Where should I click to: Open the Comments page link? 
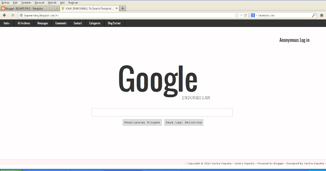(x=61, y=23)
